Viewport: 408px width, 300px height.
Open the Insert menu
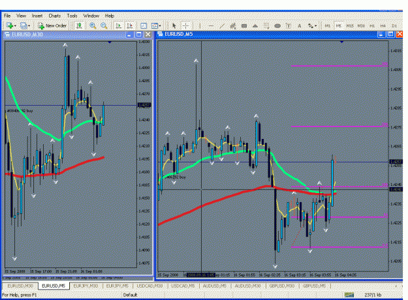pos(37,16)
